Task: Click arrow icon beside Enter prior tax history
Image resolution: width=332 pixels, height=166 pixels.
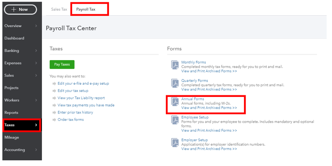Action: [x=54, y=113]
